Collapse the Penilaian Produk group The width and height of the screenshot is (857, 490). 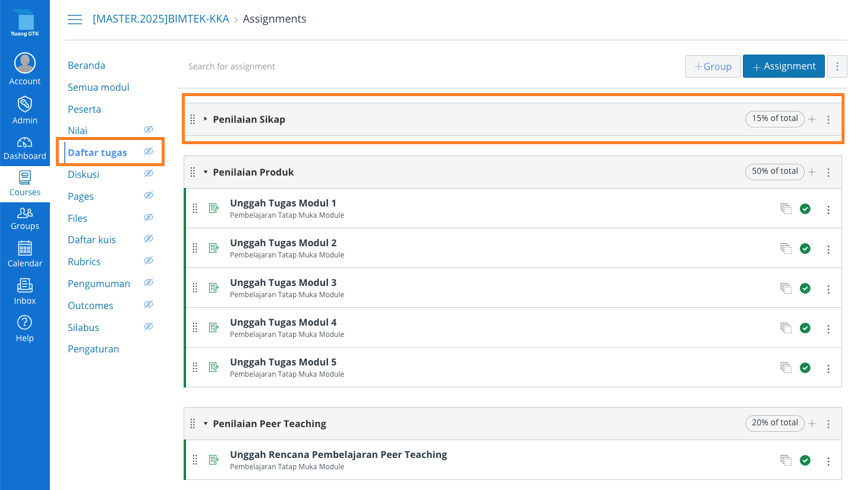[x=206, y=172]
